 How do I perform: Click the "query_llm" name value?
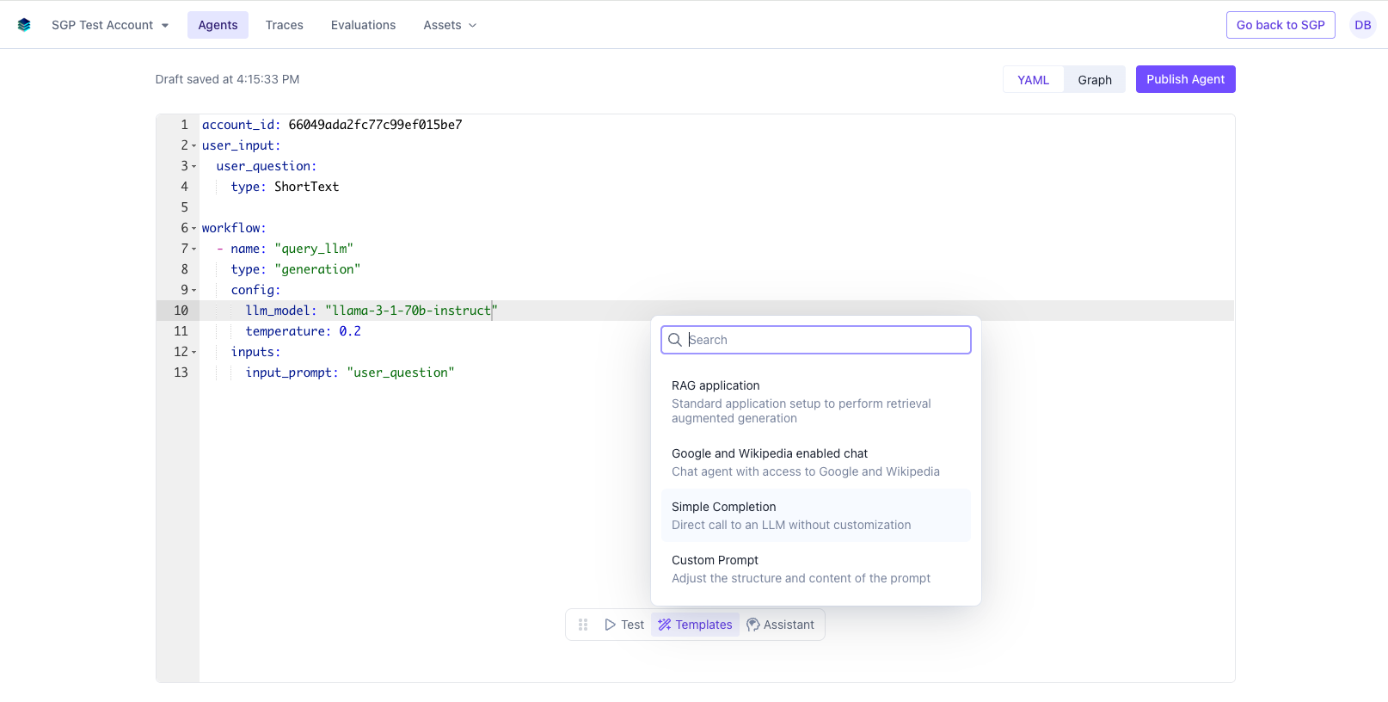pyautogui.click(x=314, y=249)
